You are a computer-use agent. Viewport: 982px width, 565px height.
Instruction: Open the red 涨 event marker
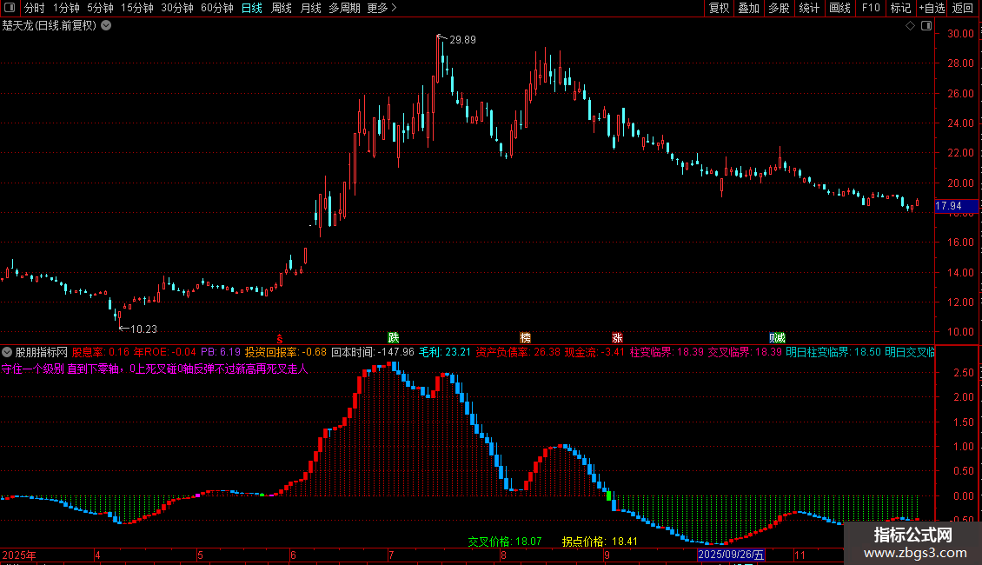[x=618, y=338]
